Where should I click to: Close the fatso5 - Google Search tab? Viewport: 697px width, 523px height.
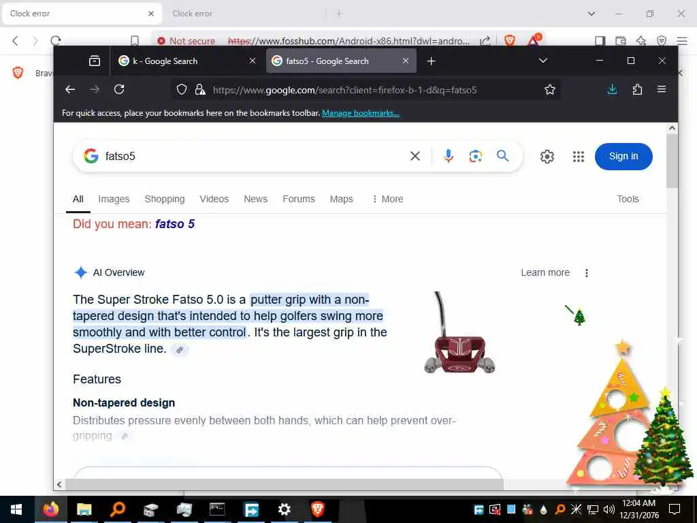[x=406, y=61]
